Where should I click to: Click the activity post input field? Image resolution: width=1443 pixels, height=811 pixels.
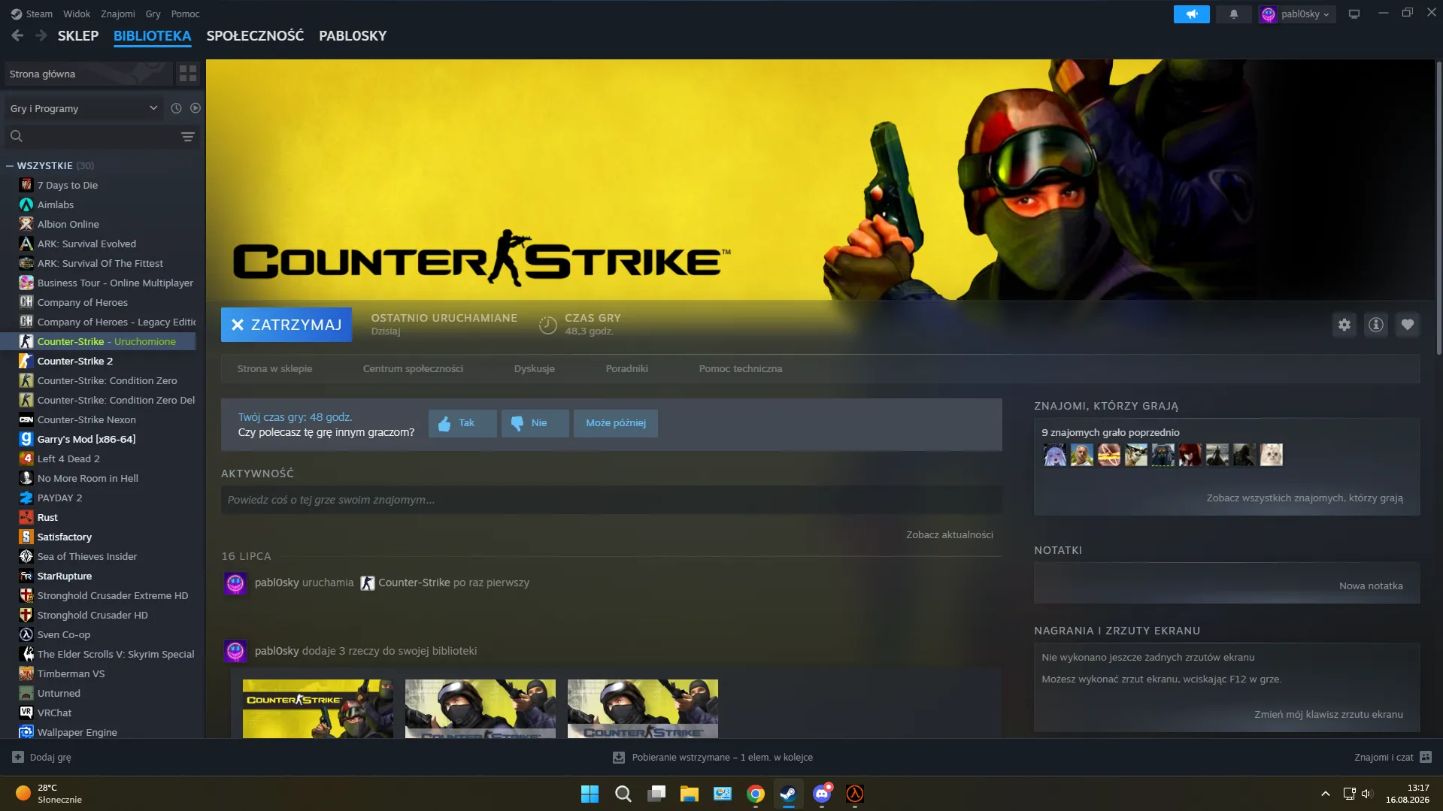tap(611, 500)
